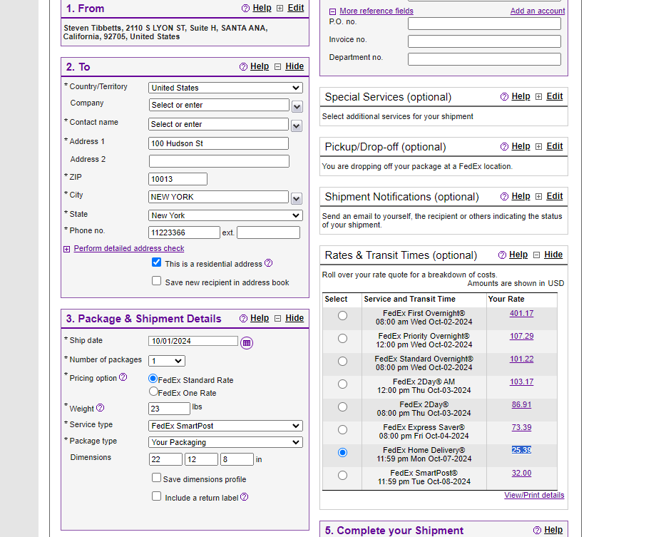Click the 401.17 rate link
The width and height of the screenshot is (651, 537).
coord(521,314)
